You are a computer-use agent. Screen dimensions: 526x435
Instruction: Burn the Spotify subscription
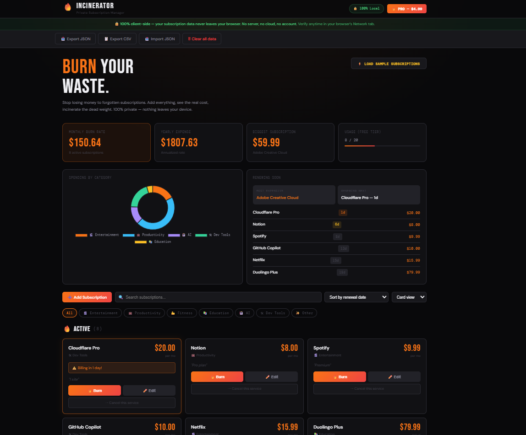pos(340,377)
